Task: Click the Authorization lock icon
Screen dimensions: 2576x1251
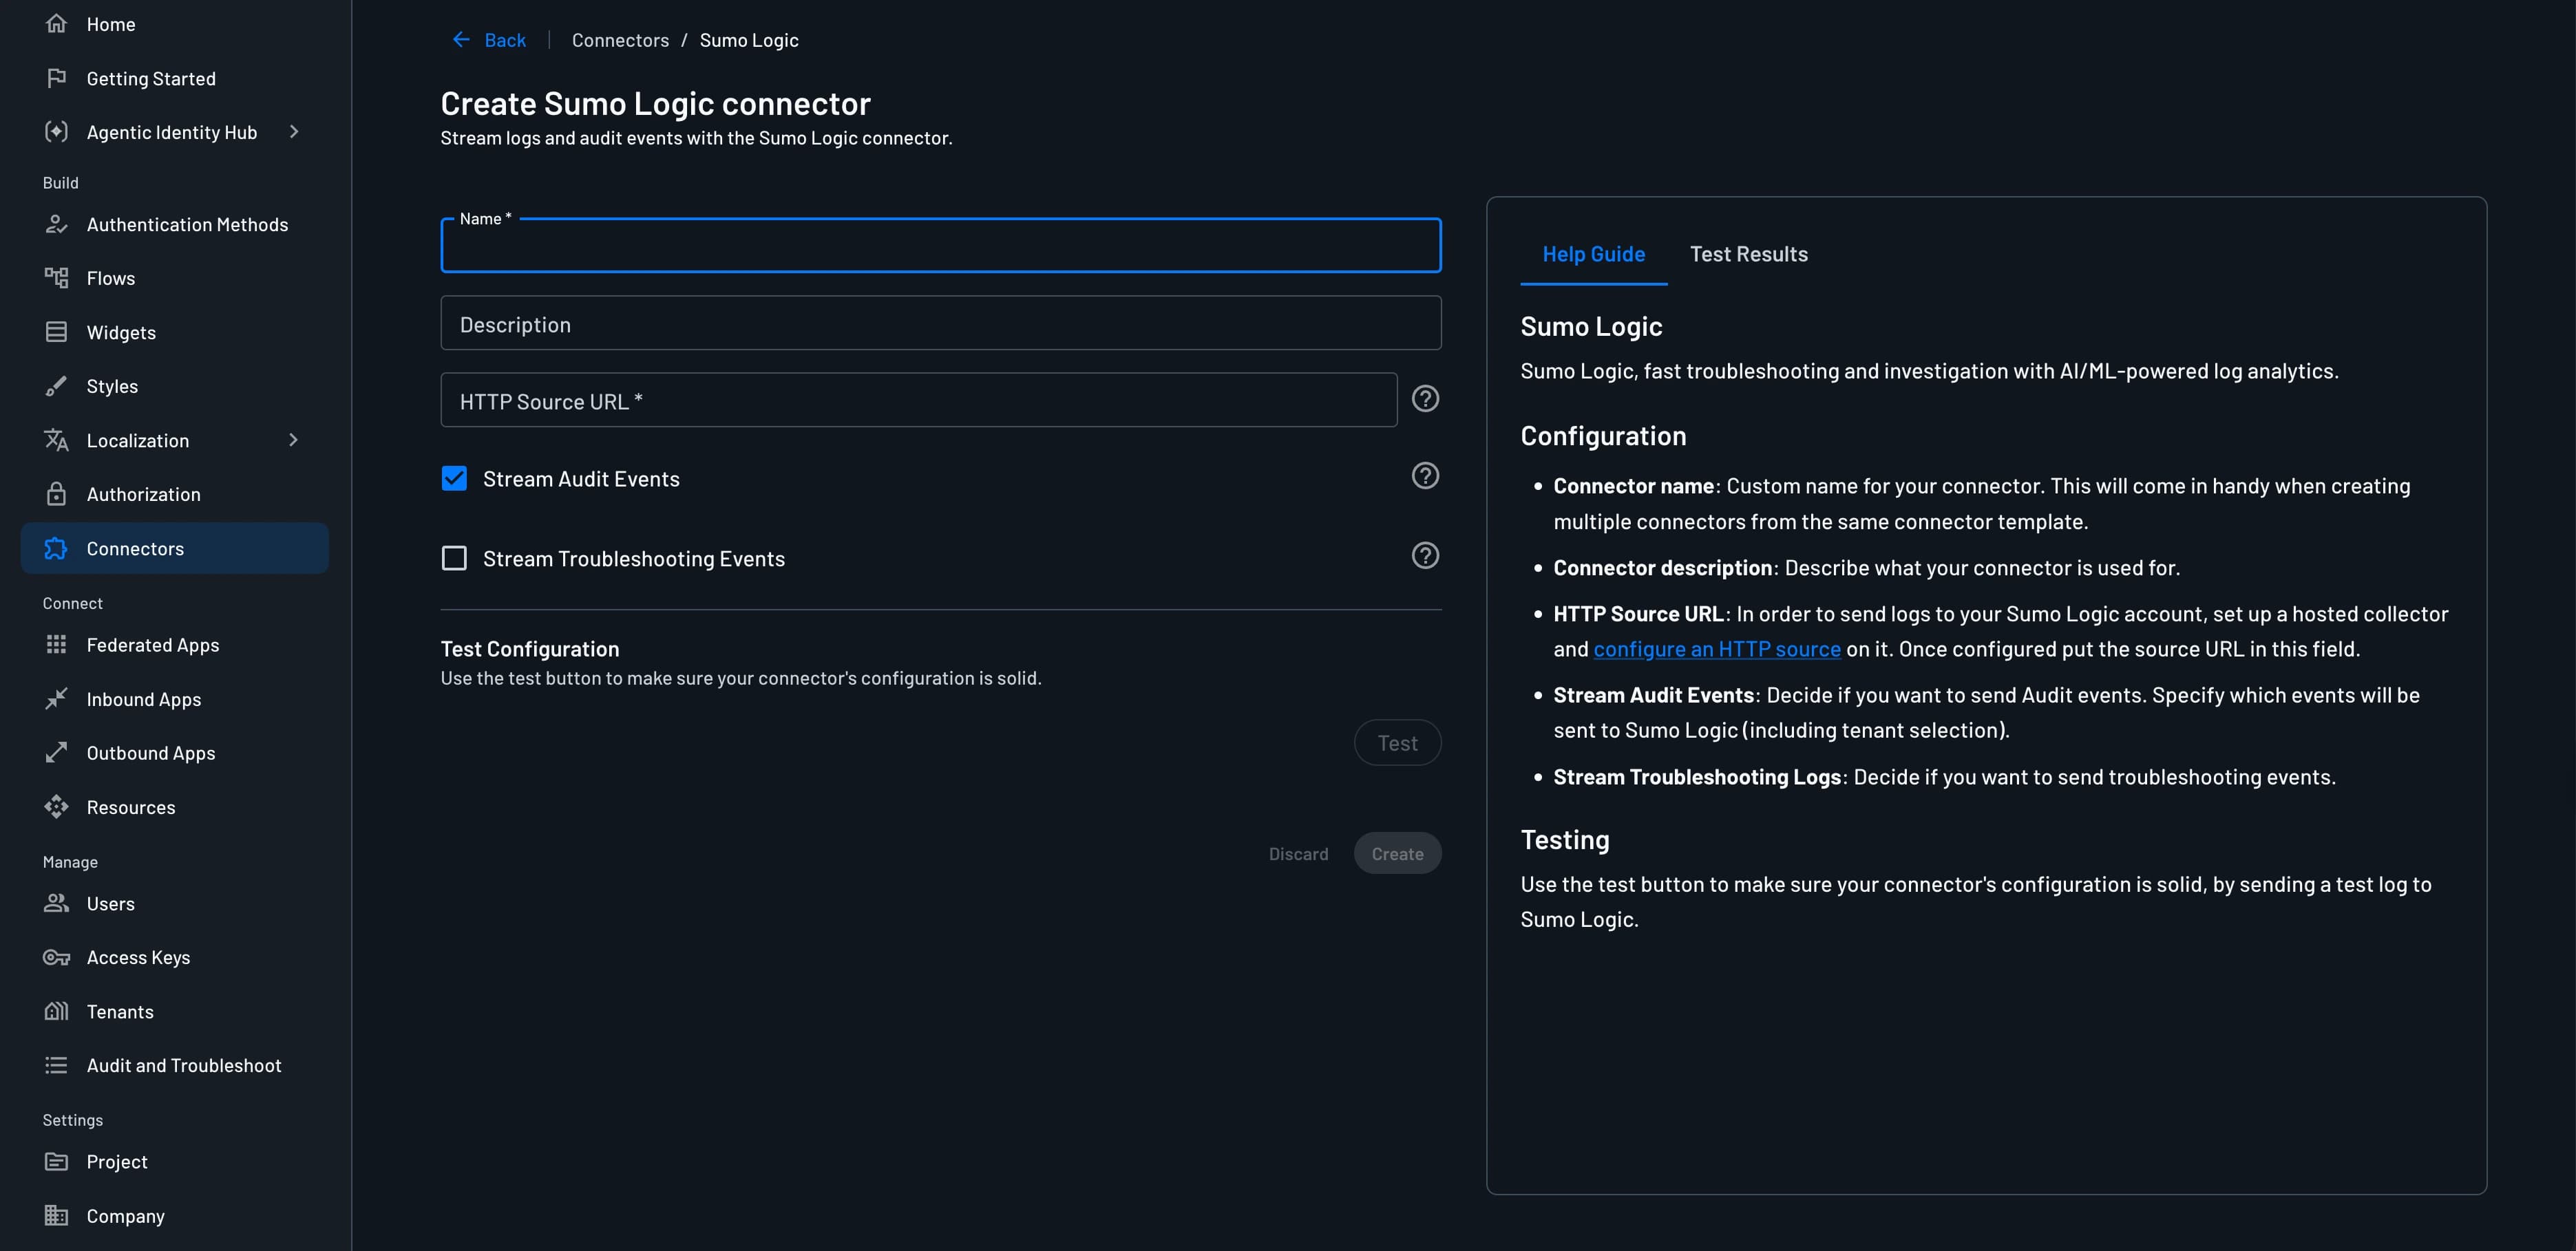Action: (x=56, y=493)
